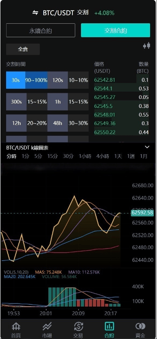Screen dimensions: 157x339
Task: Tap the swap pair arrows icon
Action: [35, 13]
